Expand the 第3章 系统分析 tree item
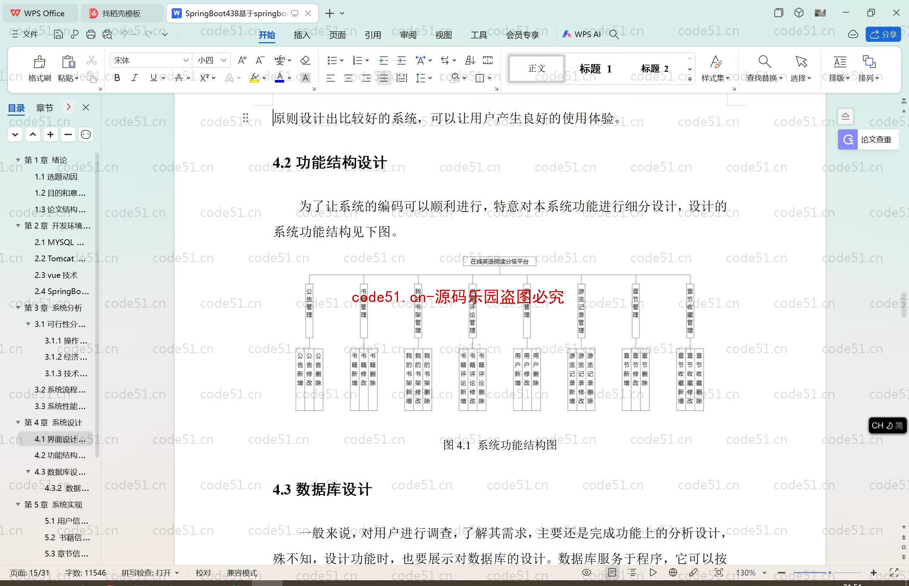This screenshot has width=909, height=586. [17, 307]
